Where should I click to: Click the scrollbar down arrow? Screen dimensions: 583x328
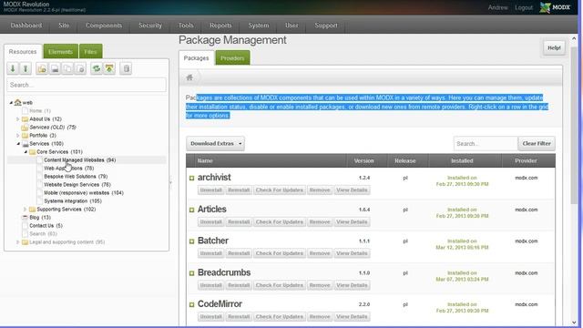(x=574, y=323)
